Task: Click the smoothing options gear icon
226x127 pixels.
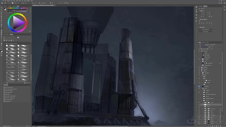Action: pos(50,3)
